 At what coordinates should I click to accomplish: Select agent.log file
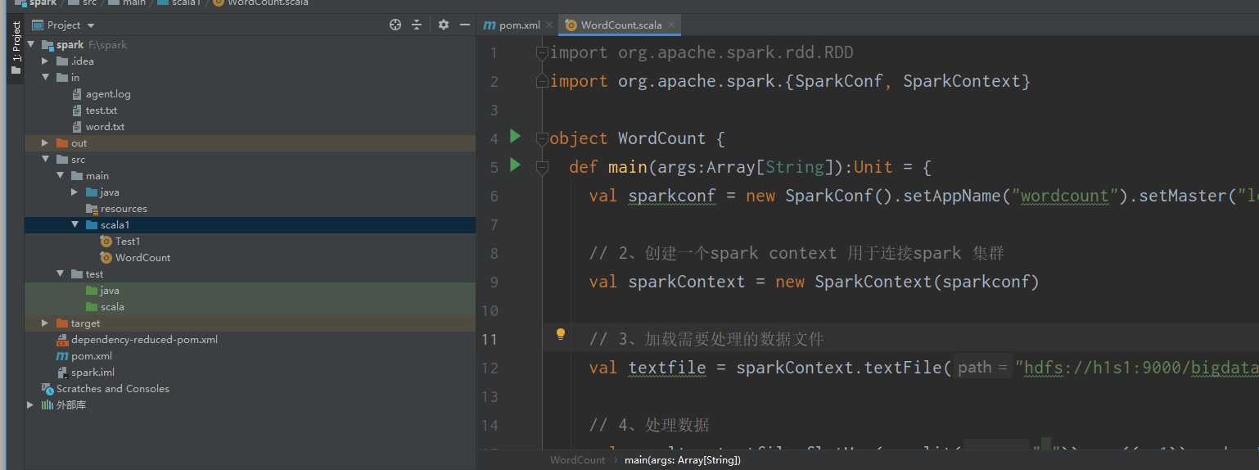tap(108, 94)
